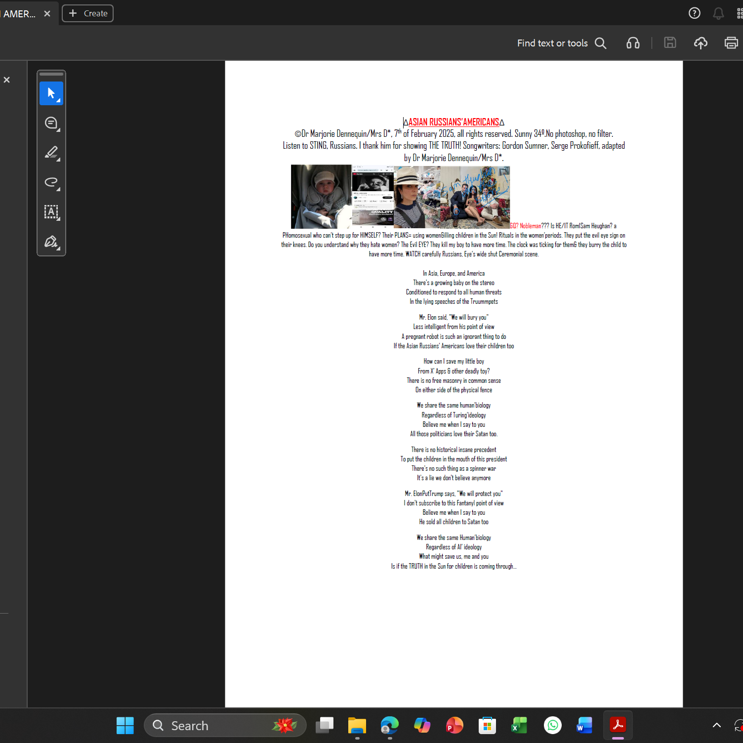This screenshot has height=743, width=743.
Task: Click the Windows taskbar Search box
Action: pos(225,725)
